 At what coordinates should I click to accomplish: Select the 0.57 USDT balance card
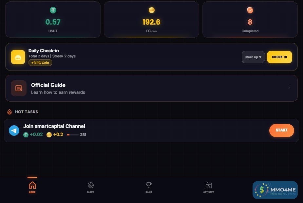click(x=53, y=19)
